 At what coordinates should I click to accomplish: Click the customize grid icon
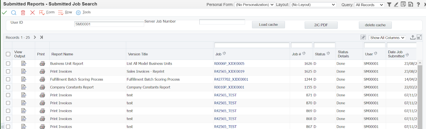coord(363,37)
